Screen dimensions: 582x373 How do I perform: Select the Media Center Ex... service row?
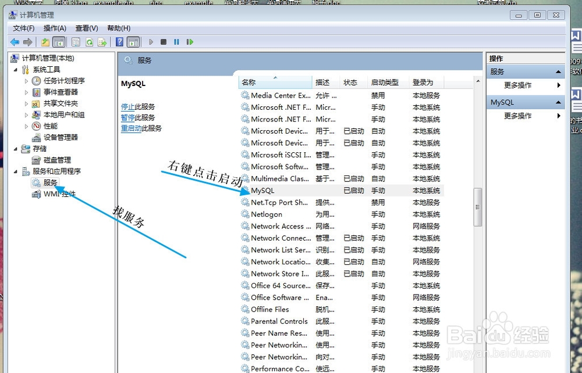342,95
